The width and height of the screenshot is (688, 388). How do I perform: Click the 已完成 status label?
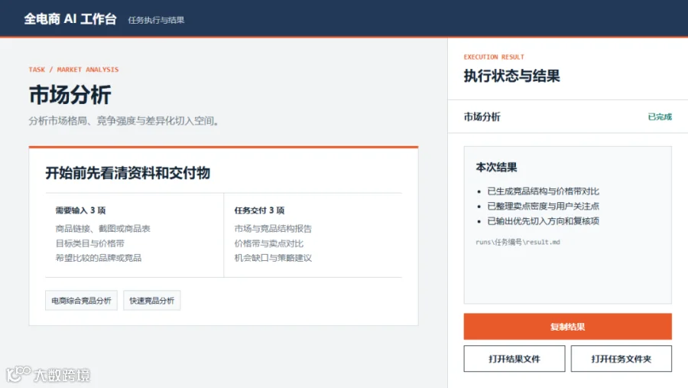pos(660,116)
